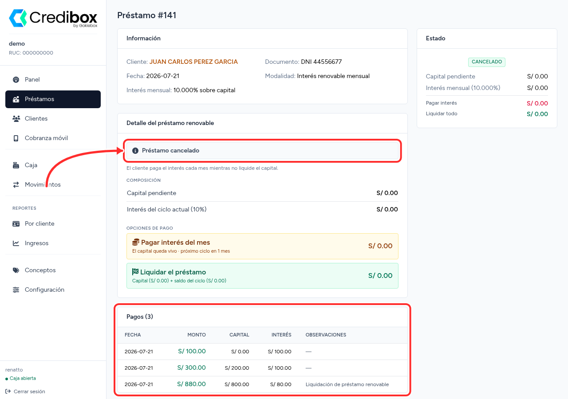This screenshot has height=399, width=568.
Task: Go to Clientes in the sidebar
Action: 53,119
